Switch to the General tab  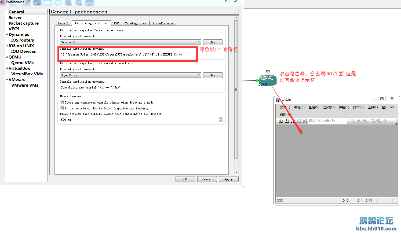[63, 23]
